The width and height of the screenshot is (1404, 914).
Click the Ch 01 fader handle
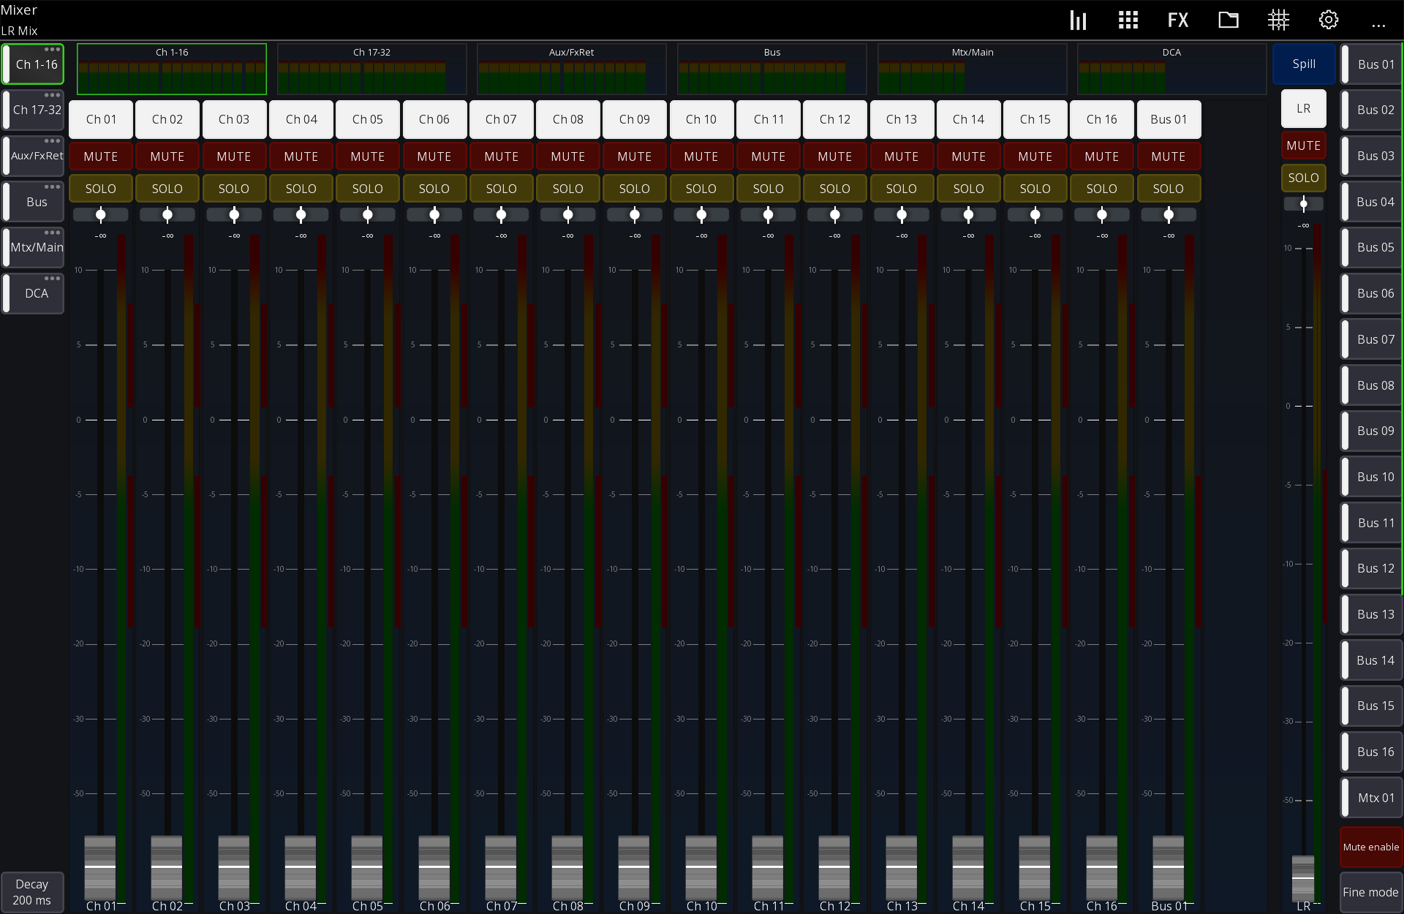[x=100, y=866]
